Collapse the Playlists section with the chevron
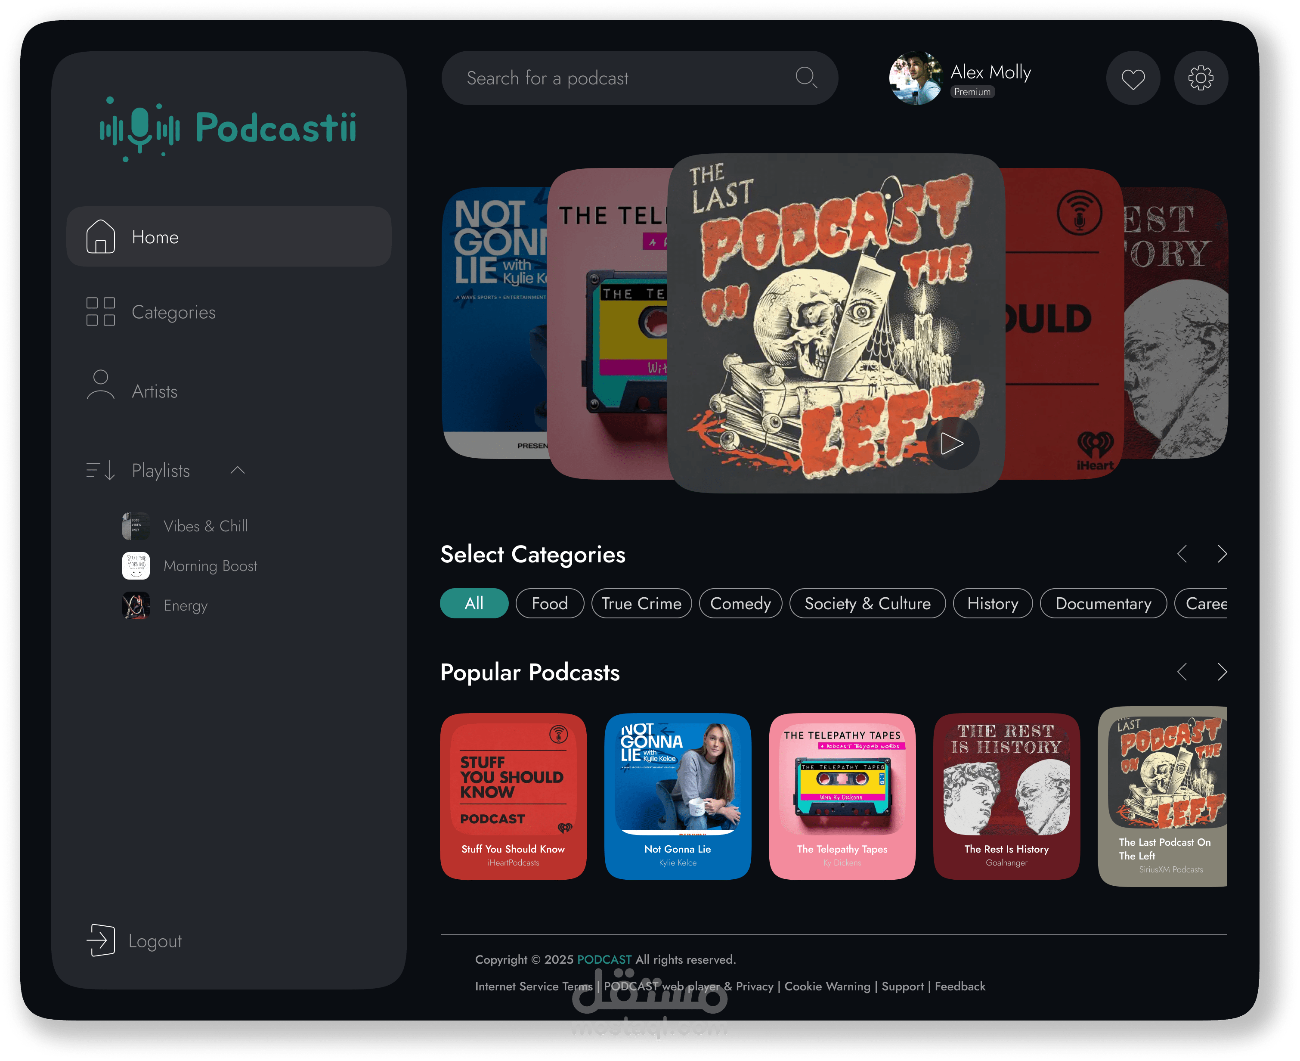The height and width of the screenshot is (1061, 1300). pos(238,470)
